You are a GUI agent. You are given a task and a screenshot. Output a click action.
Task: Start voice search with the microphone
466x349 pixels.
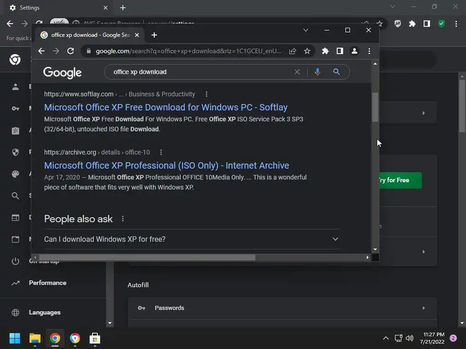coord(317,72)
